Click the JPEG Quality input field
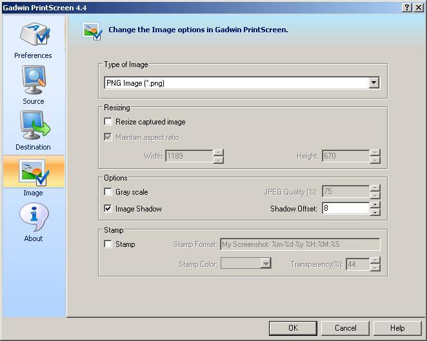The width and height of the screenshot is (427, 341). tap(346, 192)
